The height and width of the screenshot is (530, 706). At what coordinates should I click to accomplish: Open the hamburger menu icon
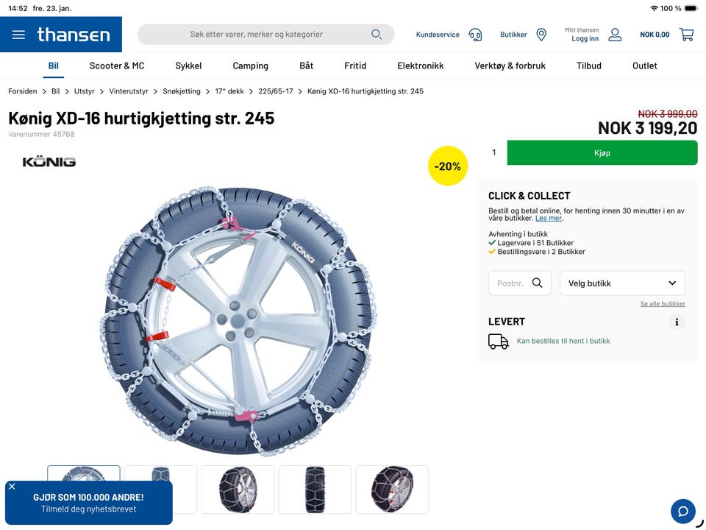pyautogui.click(x=18, y=35)
